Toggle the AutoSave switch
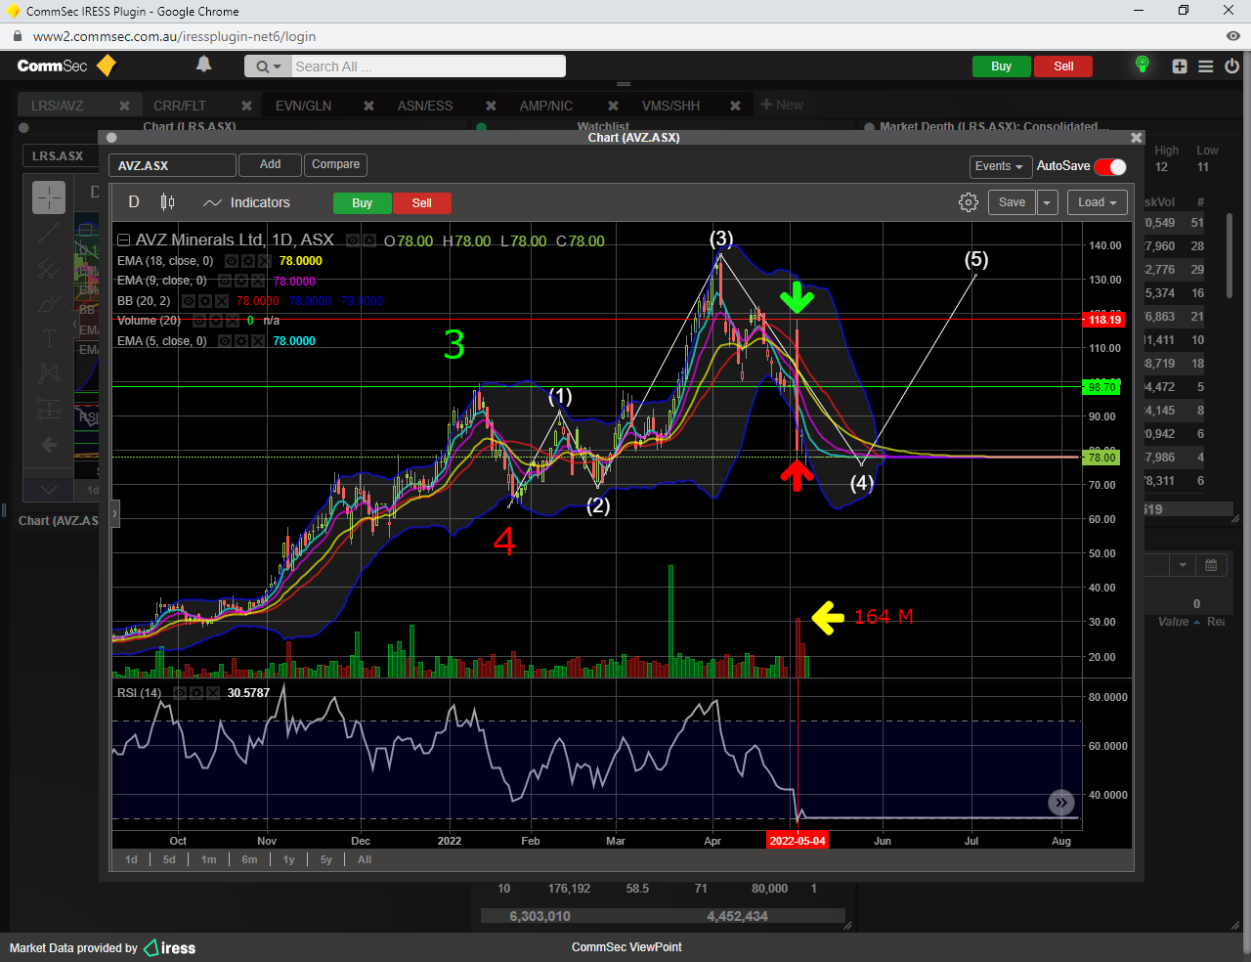 (x=1110, y=166)
